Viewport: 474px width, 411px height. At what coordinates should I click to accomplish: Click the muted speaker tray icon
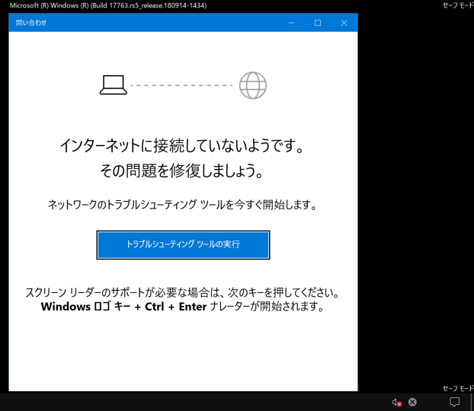pos(396,402)
